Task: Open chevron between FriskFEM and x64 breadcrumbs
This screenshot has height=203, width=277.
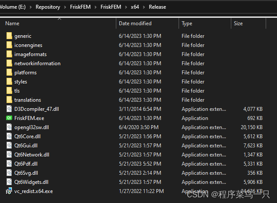Action: [126, 7]
